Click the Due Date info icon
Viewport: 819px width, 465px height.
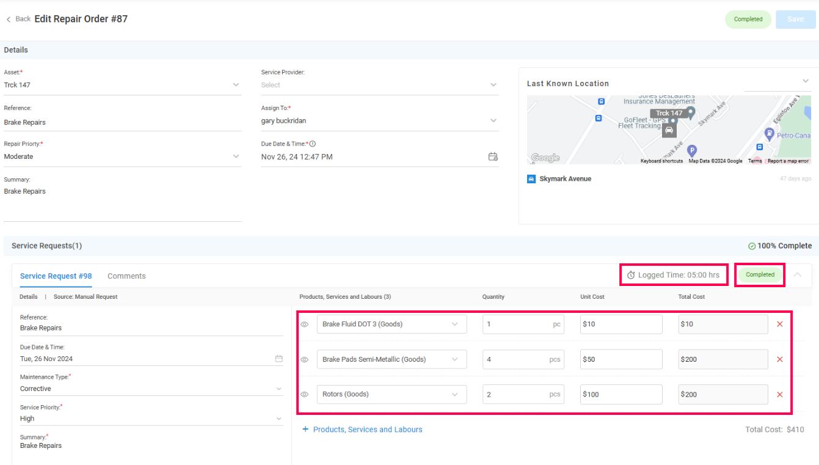[x=313, y=144]
